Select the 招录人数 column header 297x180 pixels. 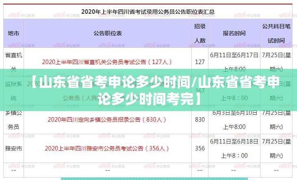tap(200, 33)
